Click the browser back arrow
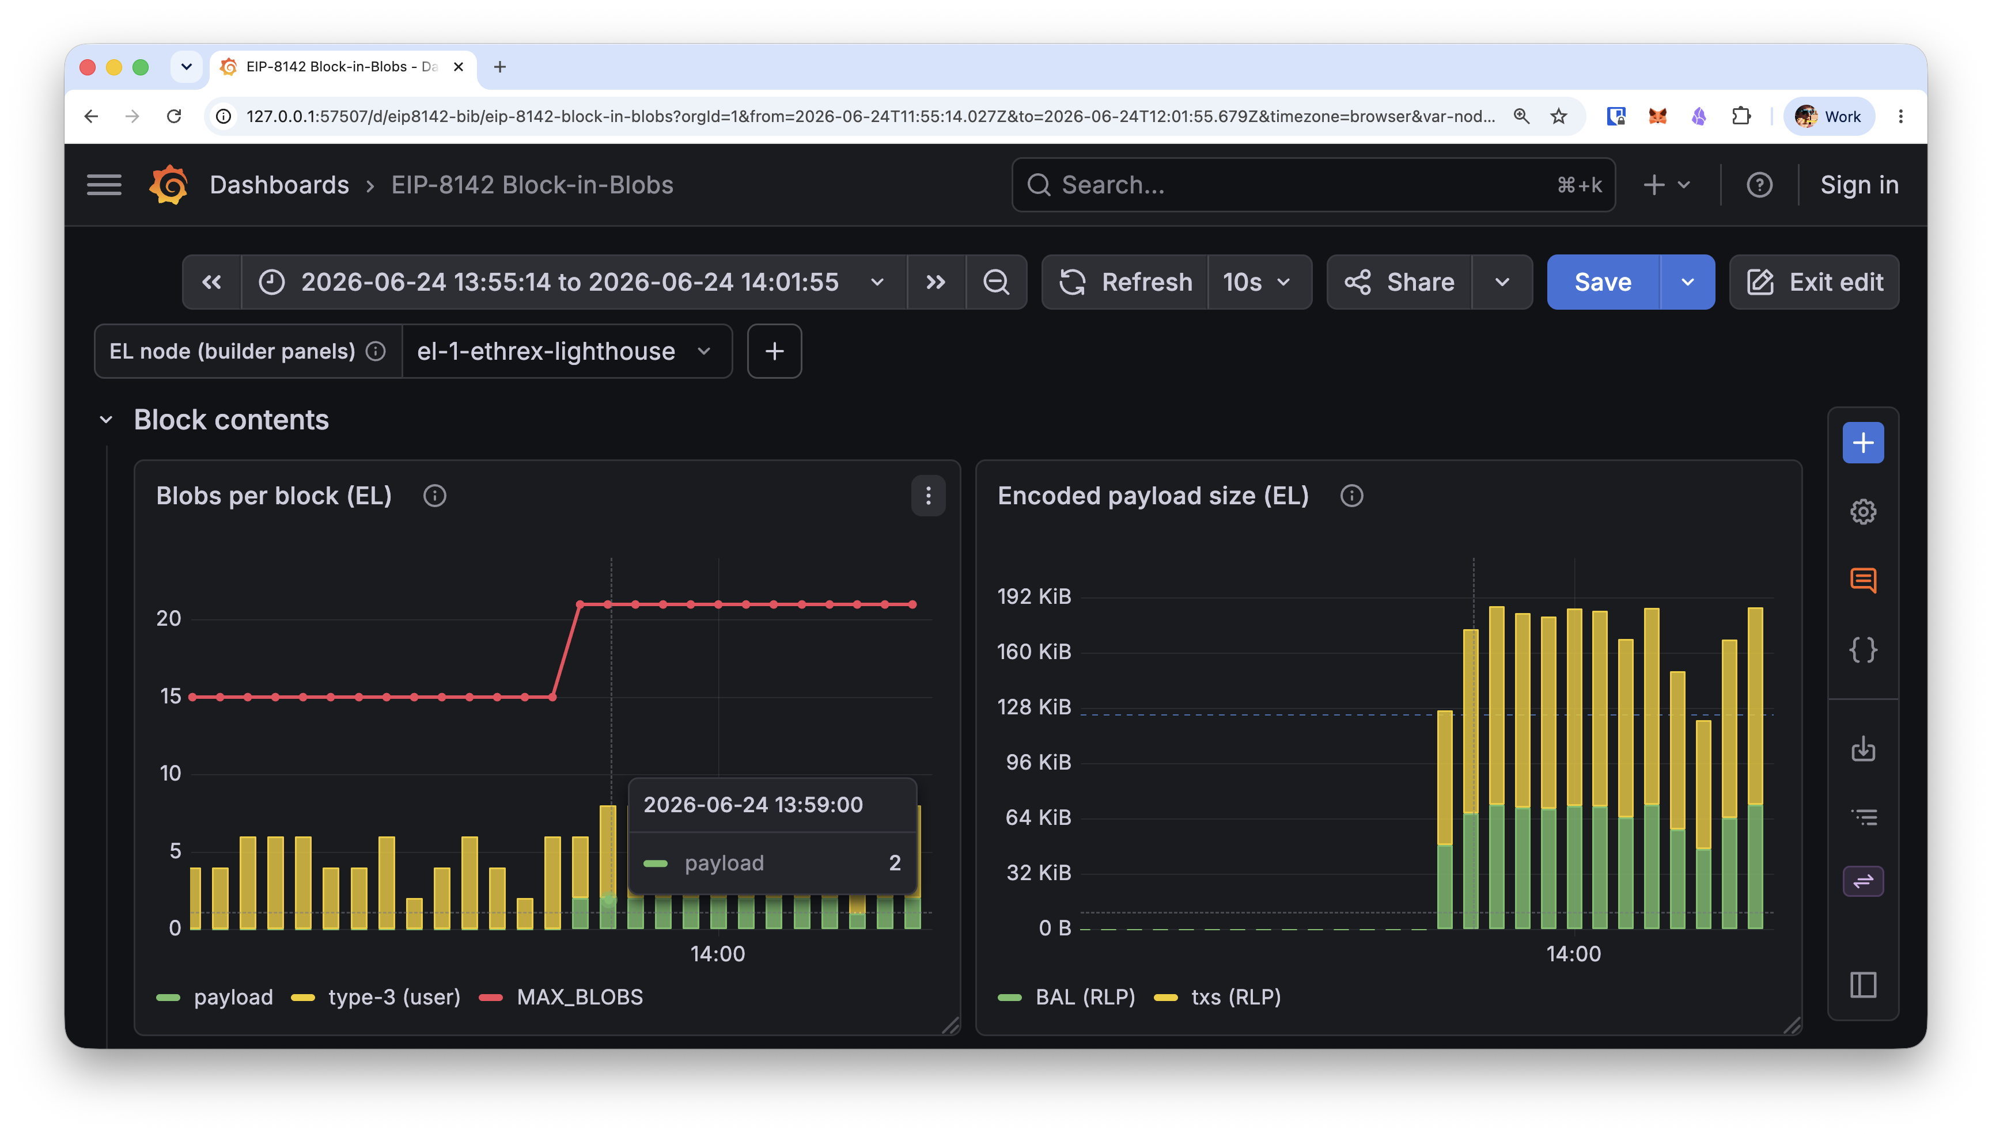The width and height of the screenshot is (1992, 1134). 91,116
